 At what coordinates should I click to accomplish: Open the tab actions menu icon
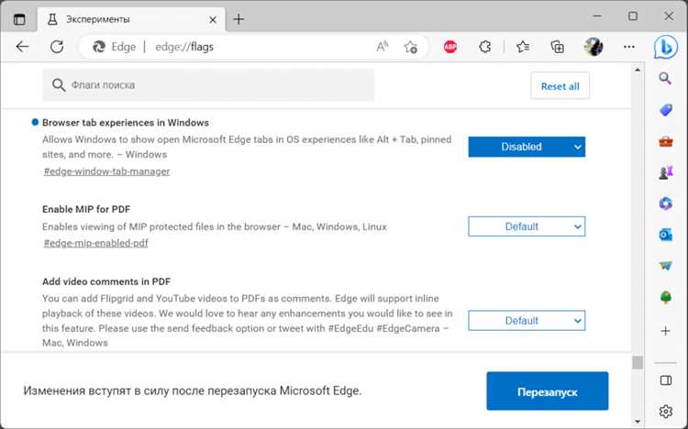coord(19,19)
